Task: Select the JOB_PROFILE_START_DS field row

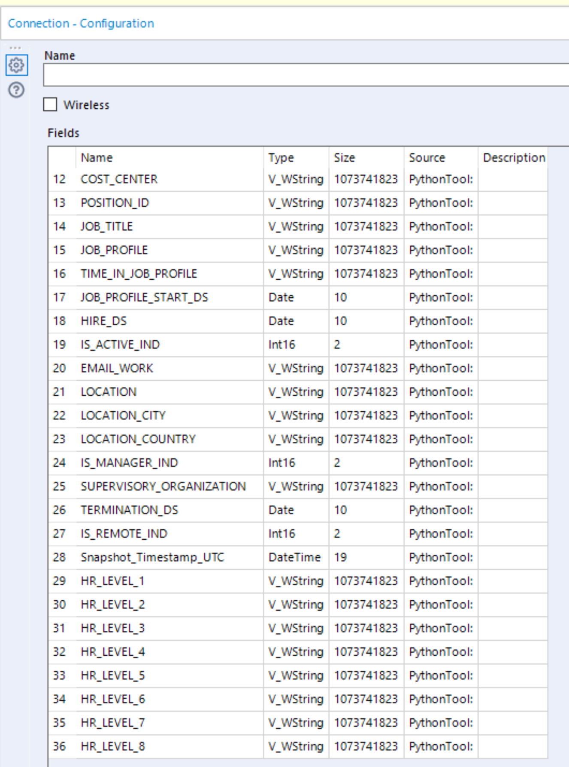Action: coord(144,297)
